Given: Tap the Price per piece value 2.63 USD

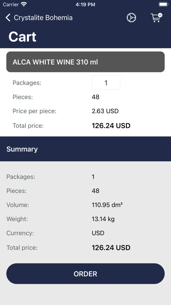Looking at the screenshot, I should [105, 111].
